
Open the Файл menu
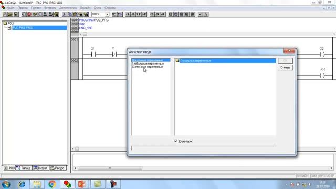point(10,8)
